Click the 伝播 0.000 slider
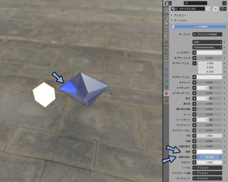This screenshot has width=228, height=182. 209,141
